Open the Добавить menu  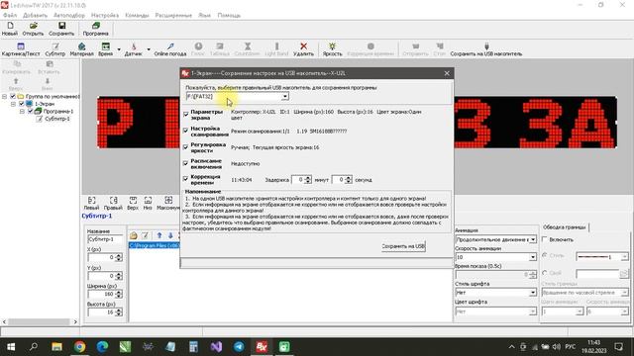point(36,15)
